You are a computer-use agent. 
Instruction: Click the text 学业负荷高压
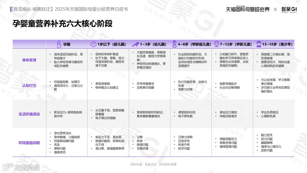click(269, 112)
